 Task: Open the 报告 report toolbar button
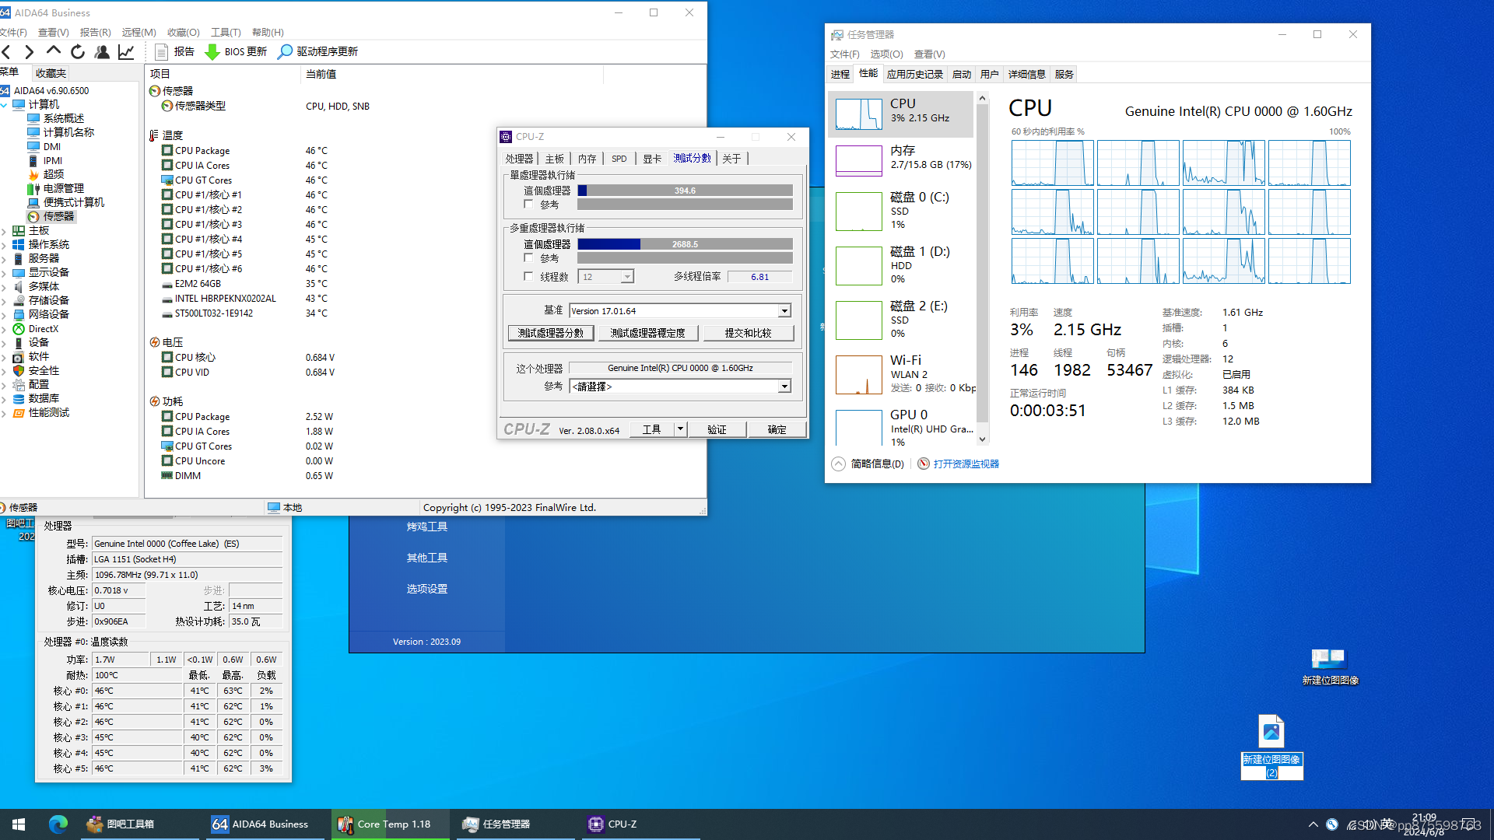(x=174, y=51)
